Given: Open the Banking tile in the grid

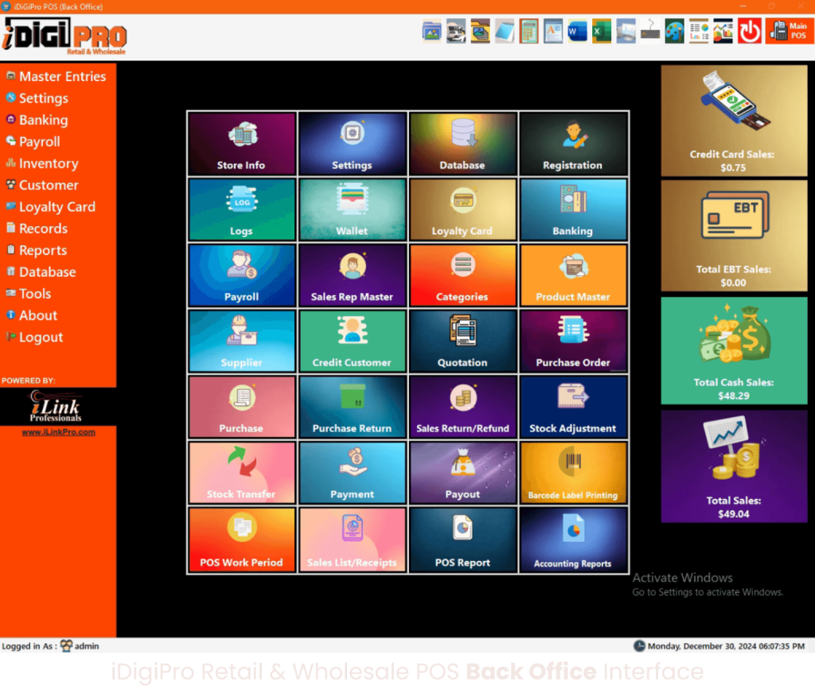Looking at the screenshot, I should [x=573, y=209].
